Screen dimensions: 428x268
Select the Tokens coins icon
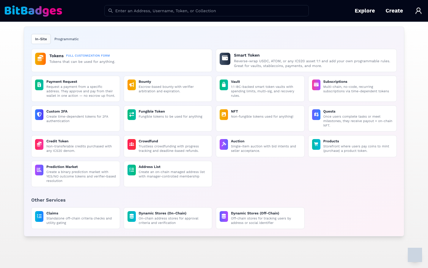coord(40,59)
